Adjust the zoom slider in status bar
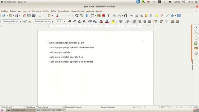The image size is (199, 112). pyautogui.click(x=181, y=107)
